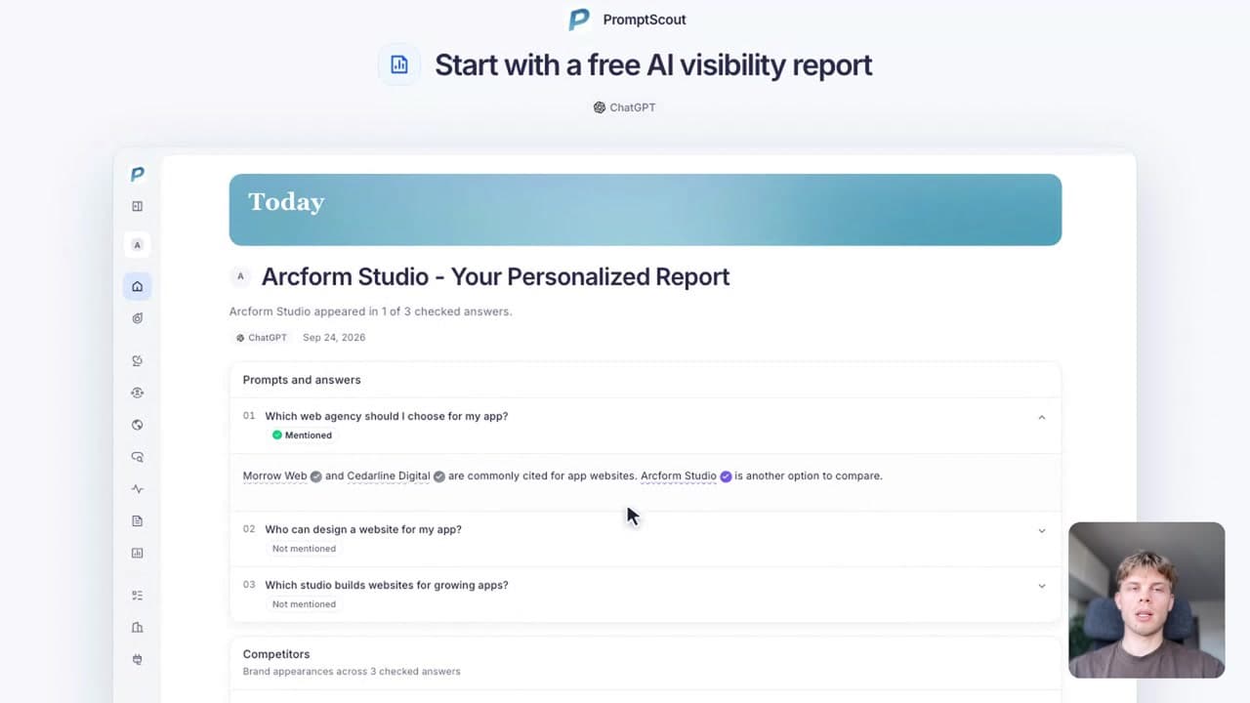Click the Cedarline Digital brand link
Viewport: 1250px width, 703px height.
pyautogui.click(x=389, y=476)
